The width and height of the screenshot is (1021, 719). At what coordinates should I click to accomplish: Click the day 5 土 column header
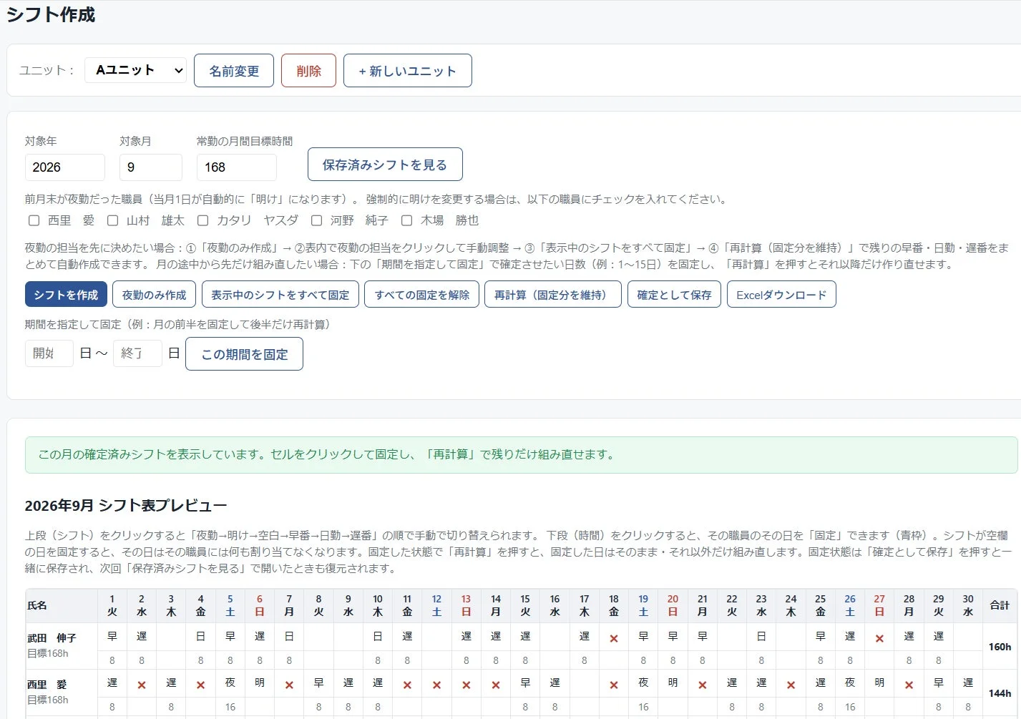(x=230, y=605)
